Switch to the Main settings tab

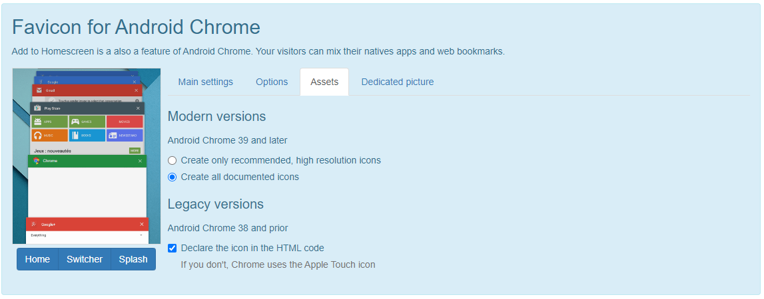[205, 82]
